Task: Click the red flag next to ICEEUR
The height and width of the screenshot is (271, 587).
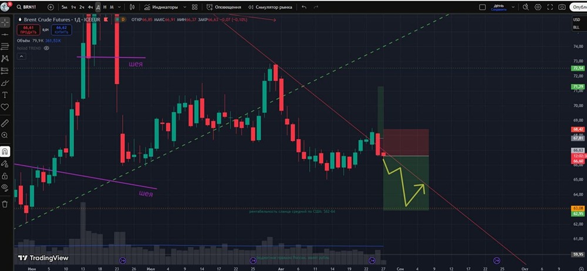Action: [x=106, y=19]
